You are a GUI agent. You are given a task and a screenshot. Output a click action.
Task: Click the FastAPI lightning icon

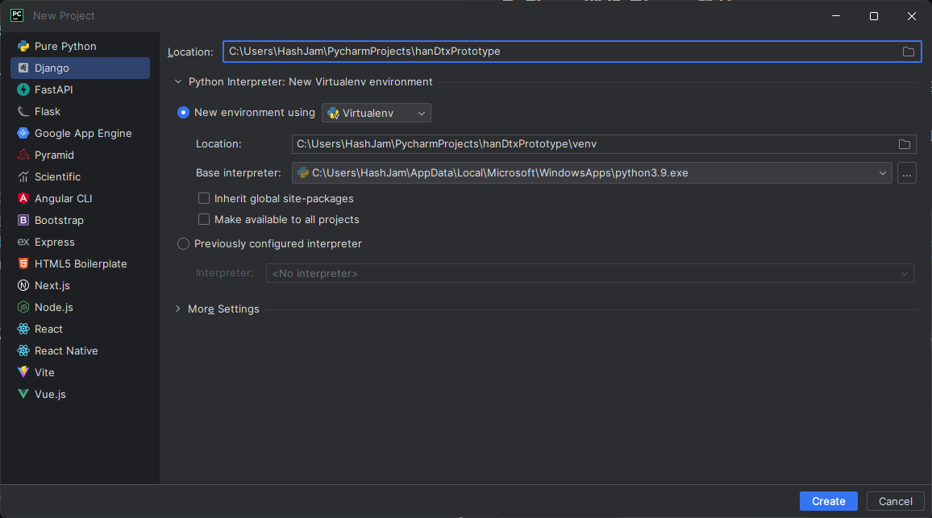coord(23,89)
